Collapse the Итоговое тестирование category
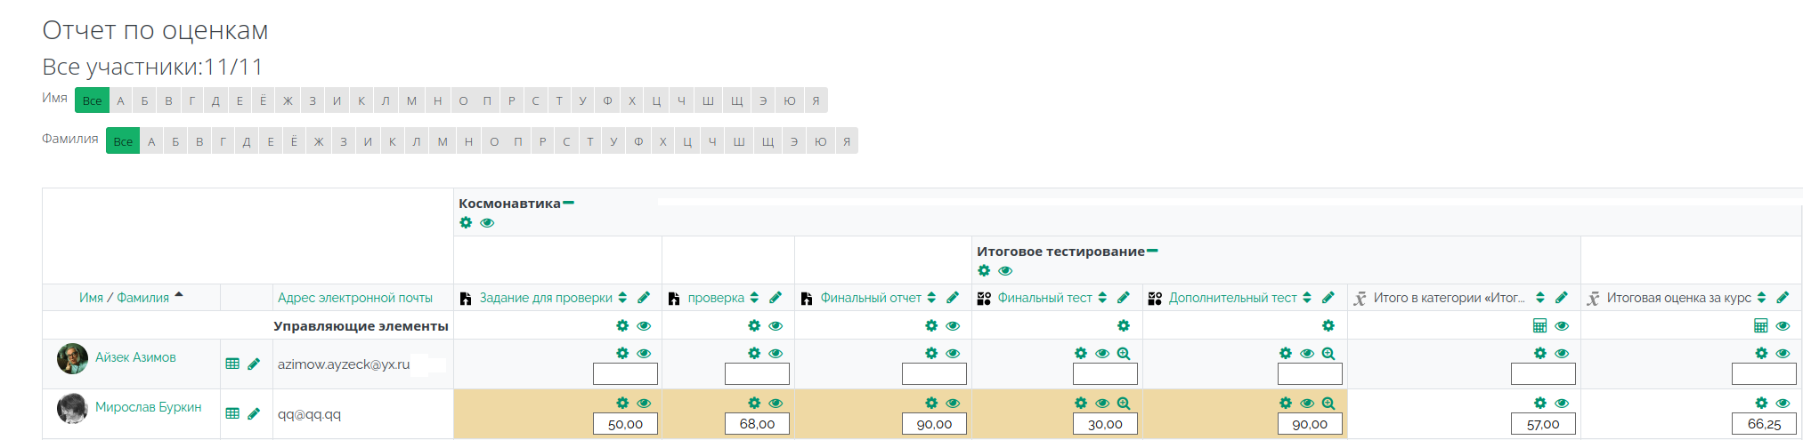Image resolution: width=1803 pixels, height=440 pixels. pos(1153,251)
